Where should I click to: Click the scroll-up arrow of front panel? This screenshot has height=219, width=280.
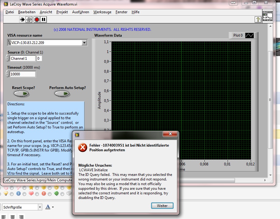click(x=270, y=26)
